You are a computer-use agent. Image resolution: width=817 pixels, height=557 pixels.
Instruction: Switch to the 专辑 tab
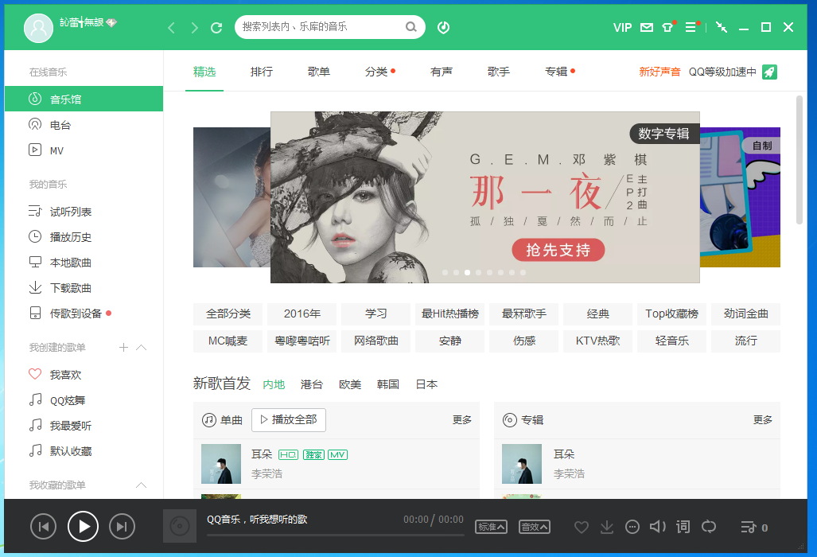point(556,72)
